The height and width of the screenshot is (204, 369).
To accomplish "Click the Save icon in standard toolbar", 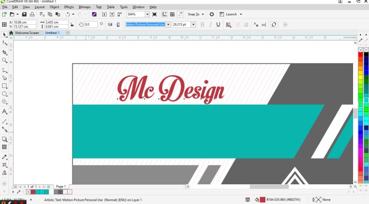I will click(x=24, y=14).
